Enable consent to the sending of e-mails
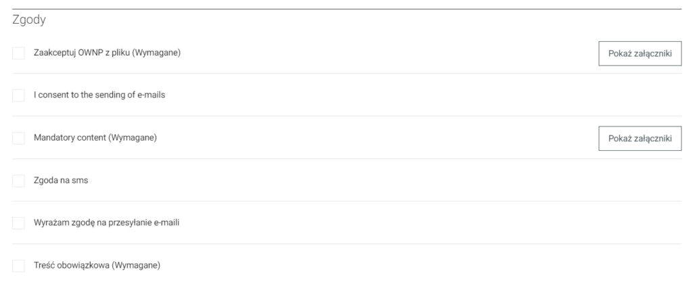The height and width of the screenshot is (305, 693). [19, 95]
